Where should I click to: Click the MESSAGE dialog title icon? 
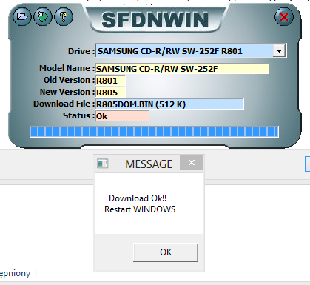[x=102, y=164]
